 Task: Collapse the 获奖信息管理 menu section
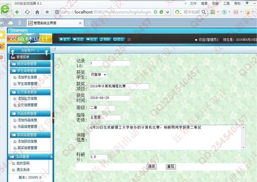[x=30, y=135]
